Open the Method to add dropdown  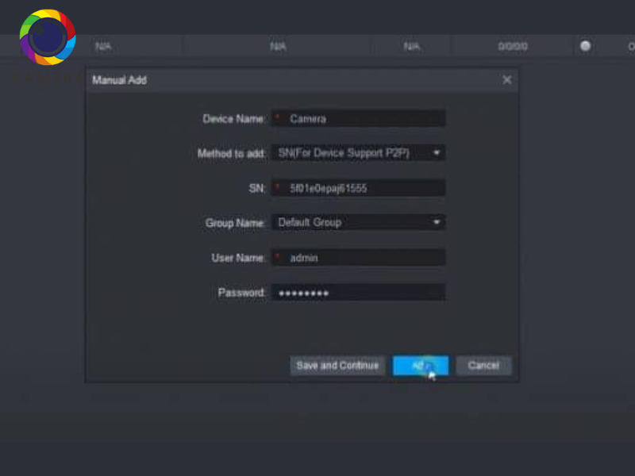coord(357,153)
